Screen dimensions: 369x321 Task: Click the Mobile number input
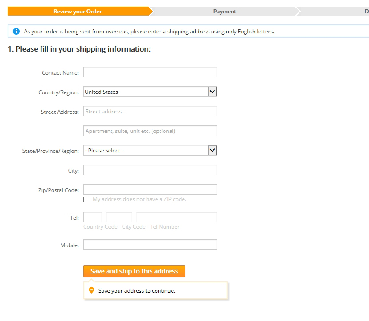click(x=150, y=245)
